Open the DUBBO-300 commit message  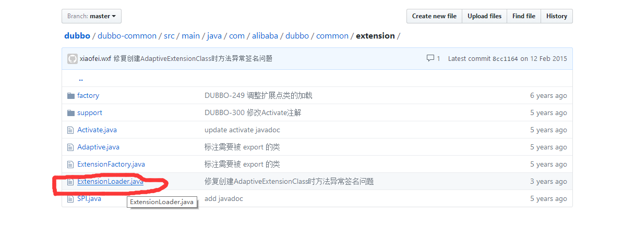(253, 113)
